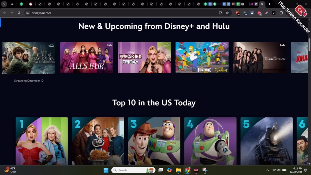Expand the tab search dropdown
This screenshot has width=311, height=175.
pyautogui.click(x=4, y=4)
